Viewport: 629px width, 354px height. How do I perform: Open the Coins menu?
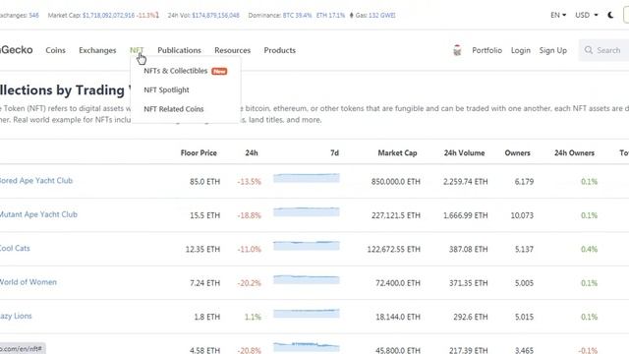[x=55, y=50]
